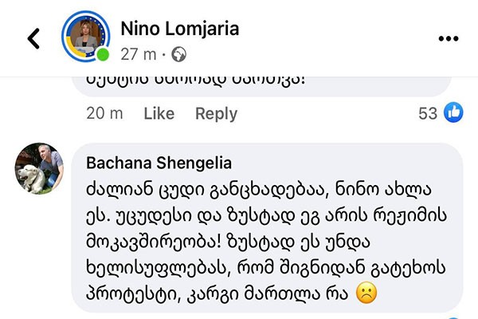
Task: Click the separator dot beside 27 m
Action: coord(164,55)
